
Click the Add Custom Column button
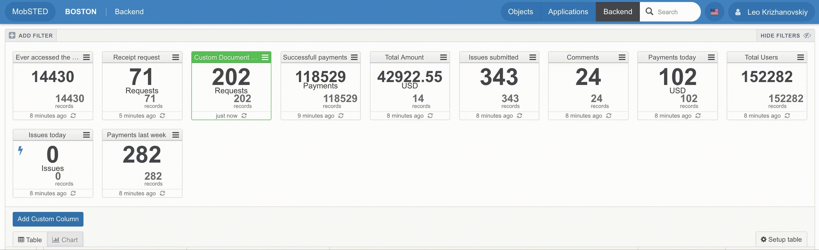click(x=48, y=219)
